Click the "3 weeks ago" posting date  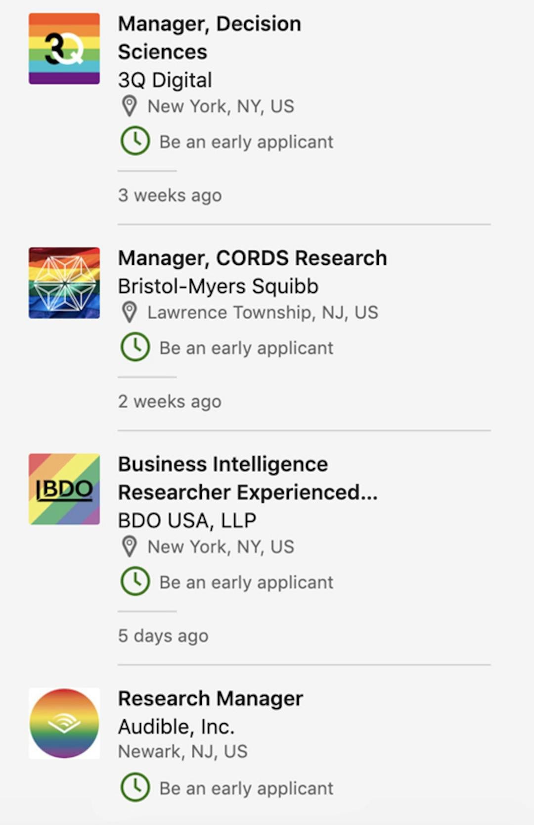point(170,195)
